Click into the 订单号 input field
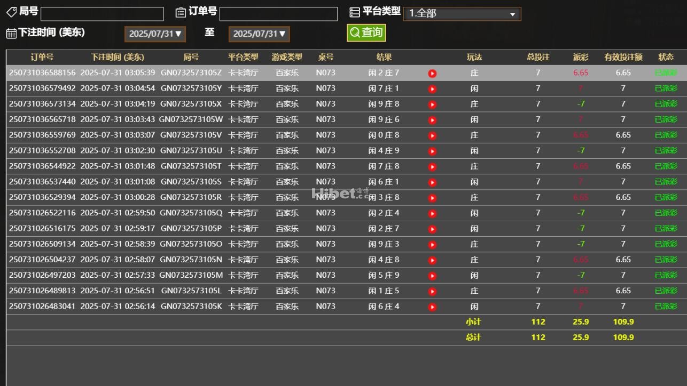687x386 pixels. click(x=278, y=14)
